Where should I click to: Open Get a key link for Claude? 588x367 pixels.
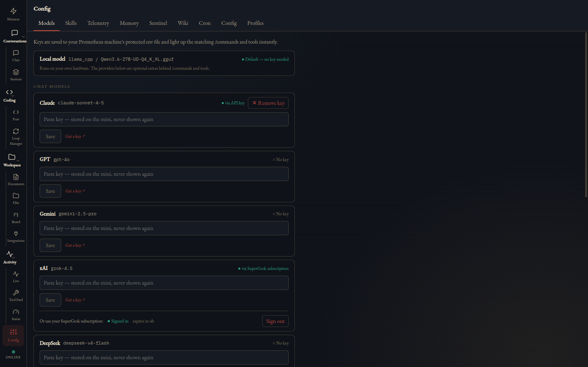pyautogui.click(x=75, y=137)
